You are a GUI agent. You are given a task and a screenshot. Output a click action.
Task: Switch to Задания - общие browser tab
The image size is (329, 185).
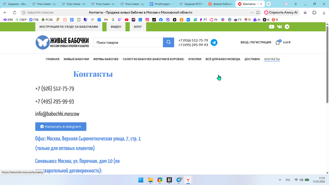tap(15, 4)
